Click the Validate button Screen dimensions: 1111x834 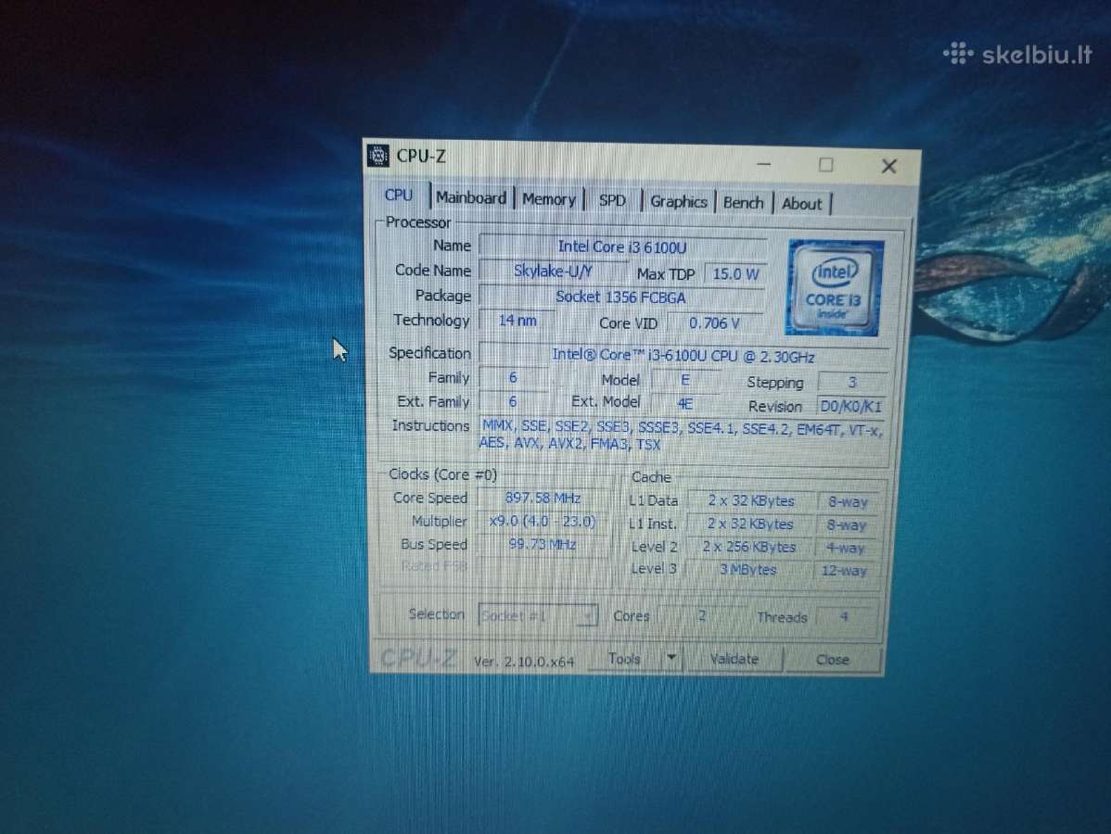[734, 659]
